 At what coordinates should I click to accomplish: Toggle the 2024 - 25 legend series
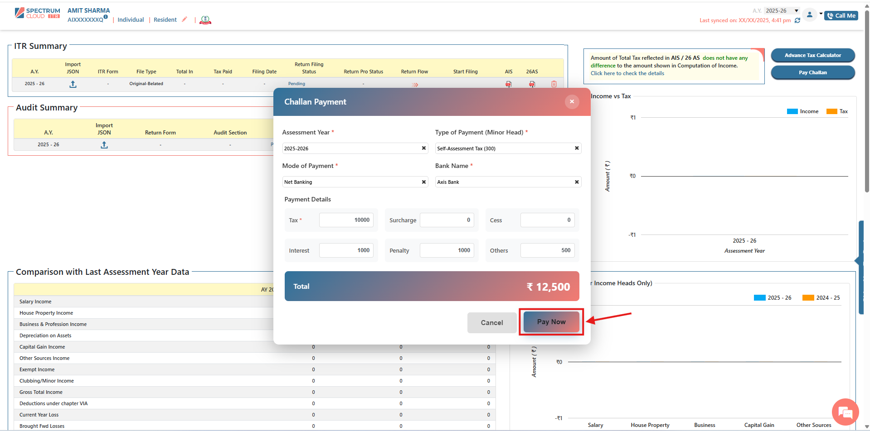[x=821, y=298]
